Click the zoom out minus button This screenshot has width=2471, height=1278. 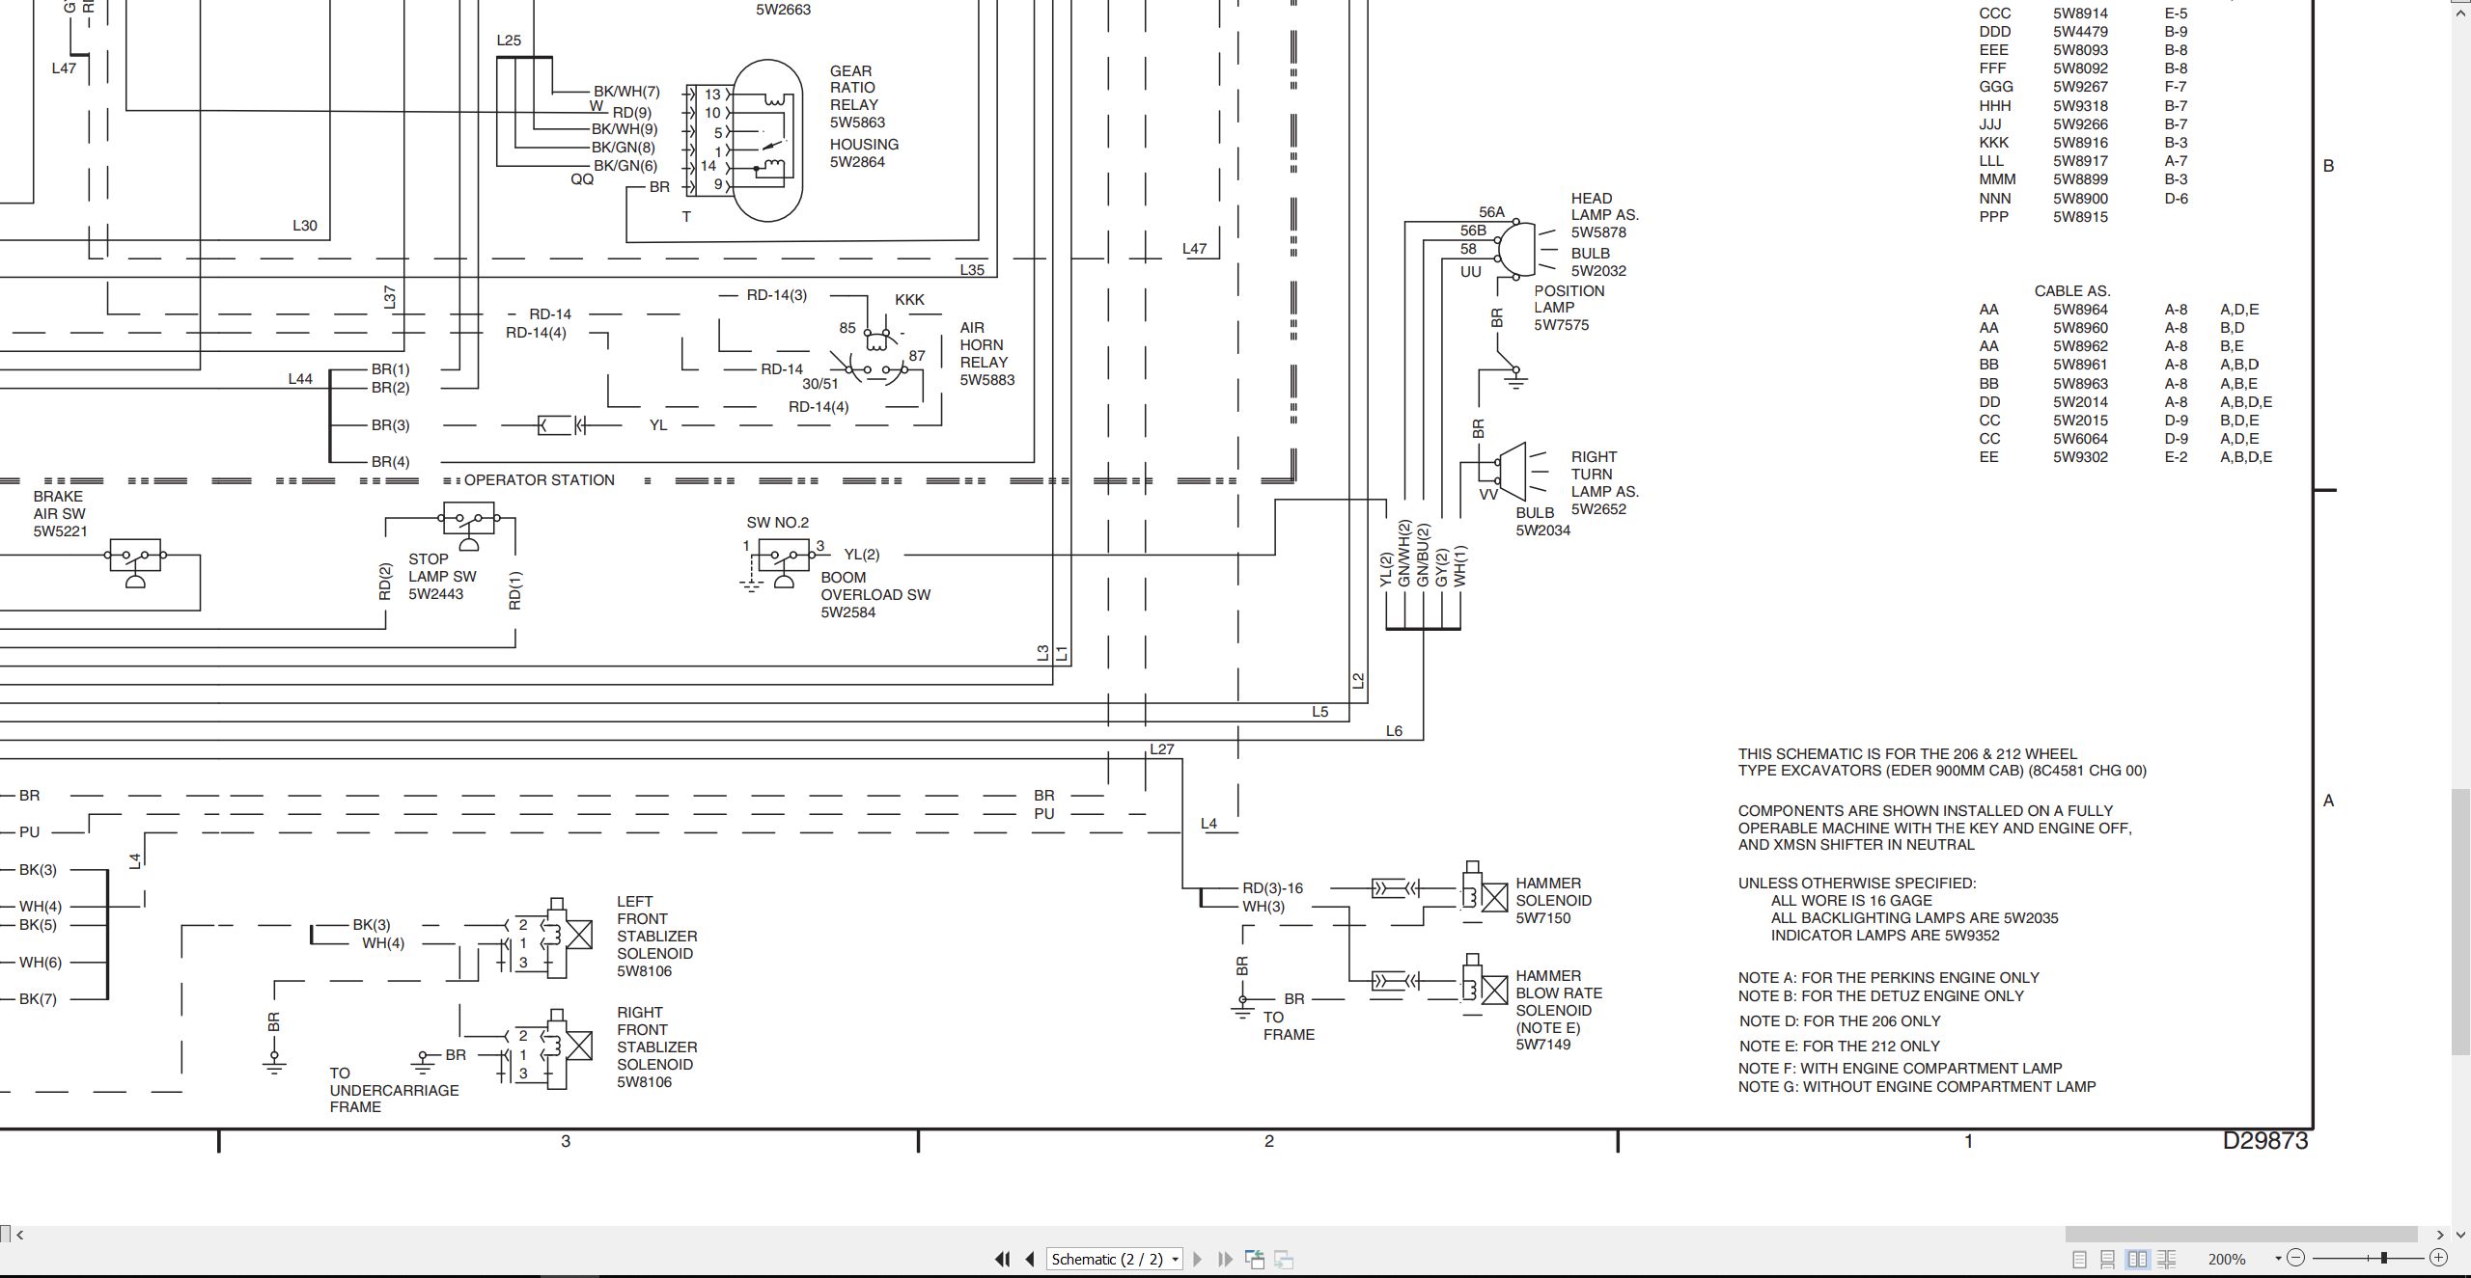[2296, 1258]
